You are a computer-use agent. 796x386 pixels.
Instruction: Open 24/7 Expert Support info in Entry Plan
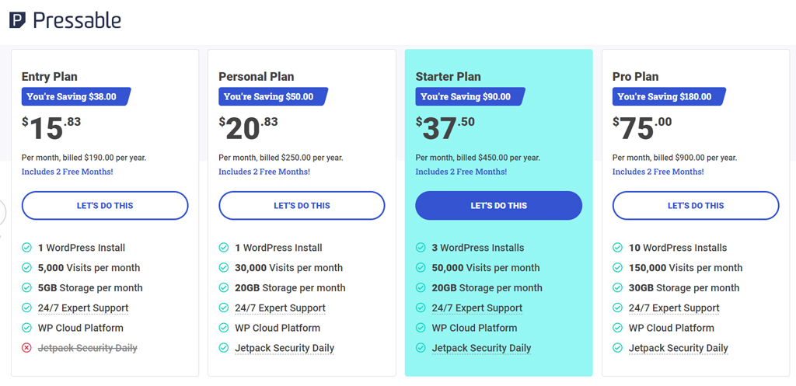pos(83,308)
